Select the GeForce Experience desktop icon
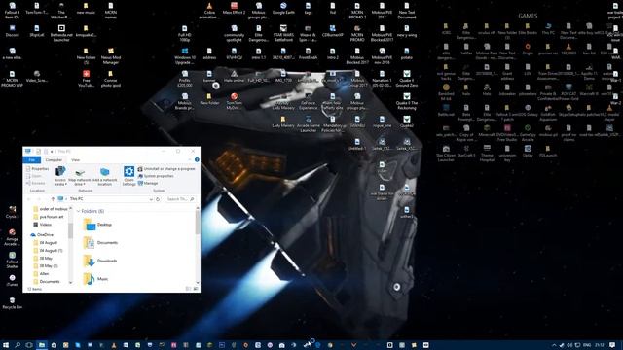This screenshot has width=623, height=350. tap(308, 101)
